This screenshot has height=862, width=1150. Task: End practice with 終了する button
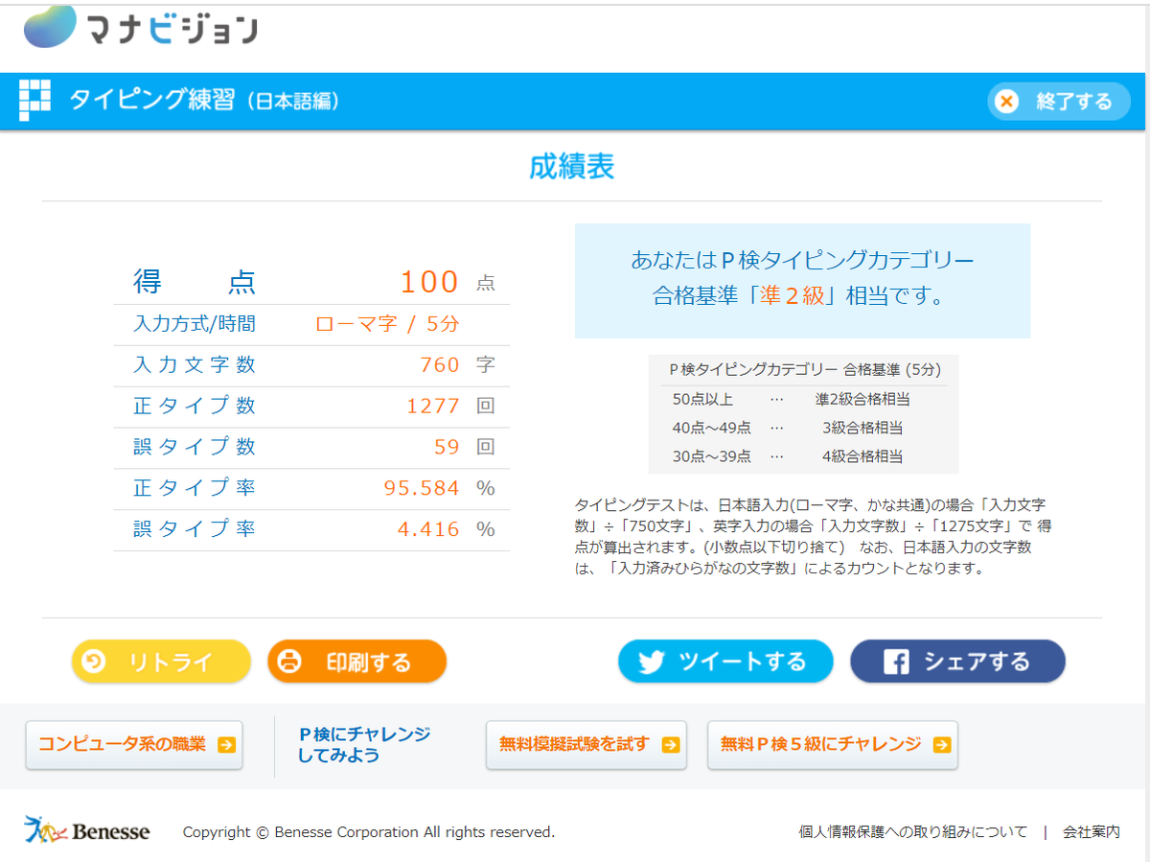click(1059, 101)
